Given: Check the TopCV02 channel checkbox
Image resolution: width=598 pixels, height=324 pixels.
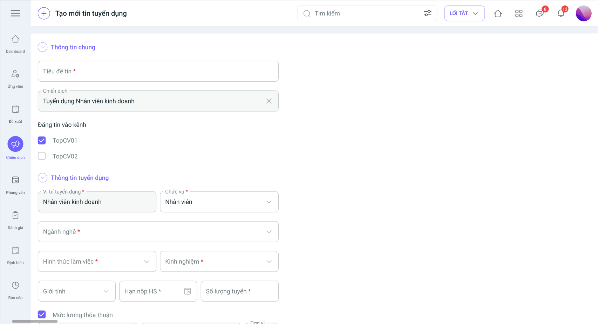Looking at the screenshot, I should pyautogui.click(x=42, y=156).
